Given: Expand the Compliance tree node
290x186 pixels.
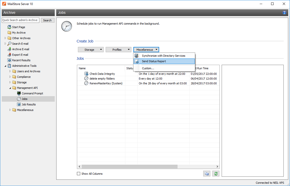Looking at the screenshot, I should pyautogui.click(x=10, y=77).
